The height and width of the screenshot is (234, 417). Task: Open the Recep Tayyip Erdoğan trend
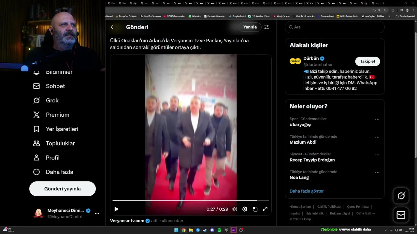tap(312, 160)
